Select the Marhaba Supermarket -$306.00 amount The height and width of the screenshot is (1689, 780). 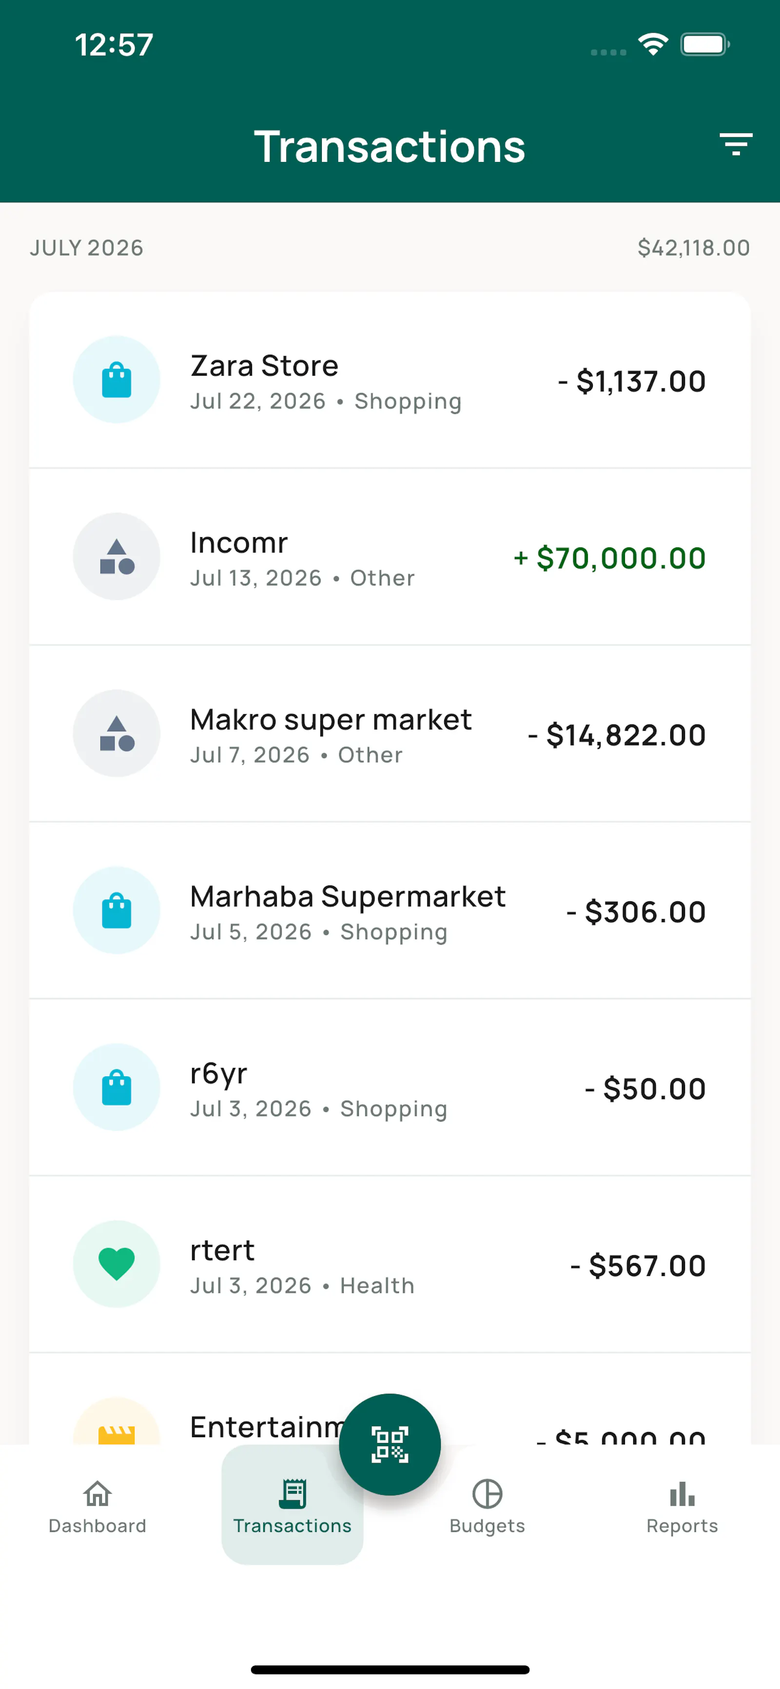point(636,911)
